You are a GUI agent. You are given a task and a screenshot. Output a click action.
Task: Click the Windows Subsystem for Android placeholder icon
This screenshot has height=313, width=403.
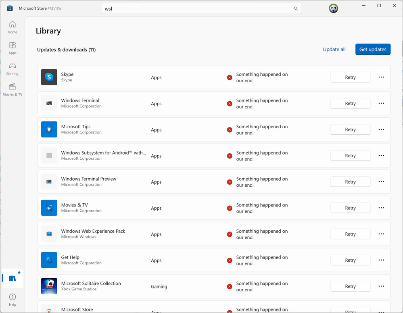(x=49, y=155)
